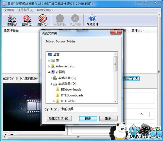Click the stop button under preview

12,134
